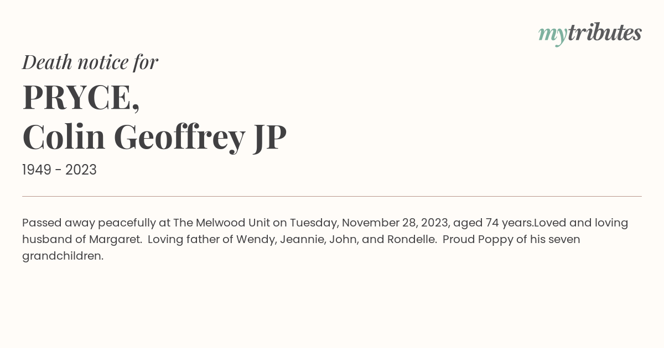The height and width of the screenshot is (348, 664).
Task: Select the "Death notice for" heading
Action: click(90, 62)
